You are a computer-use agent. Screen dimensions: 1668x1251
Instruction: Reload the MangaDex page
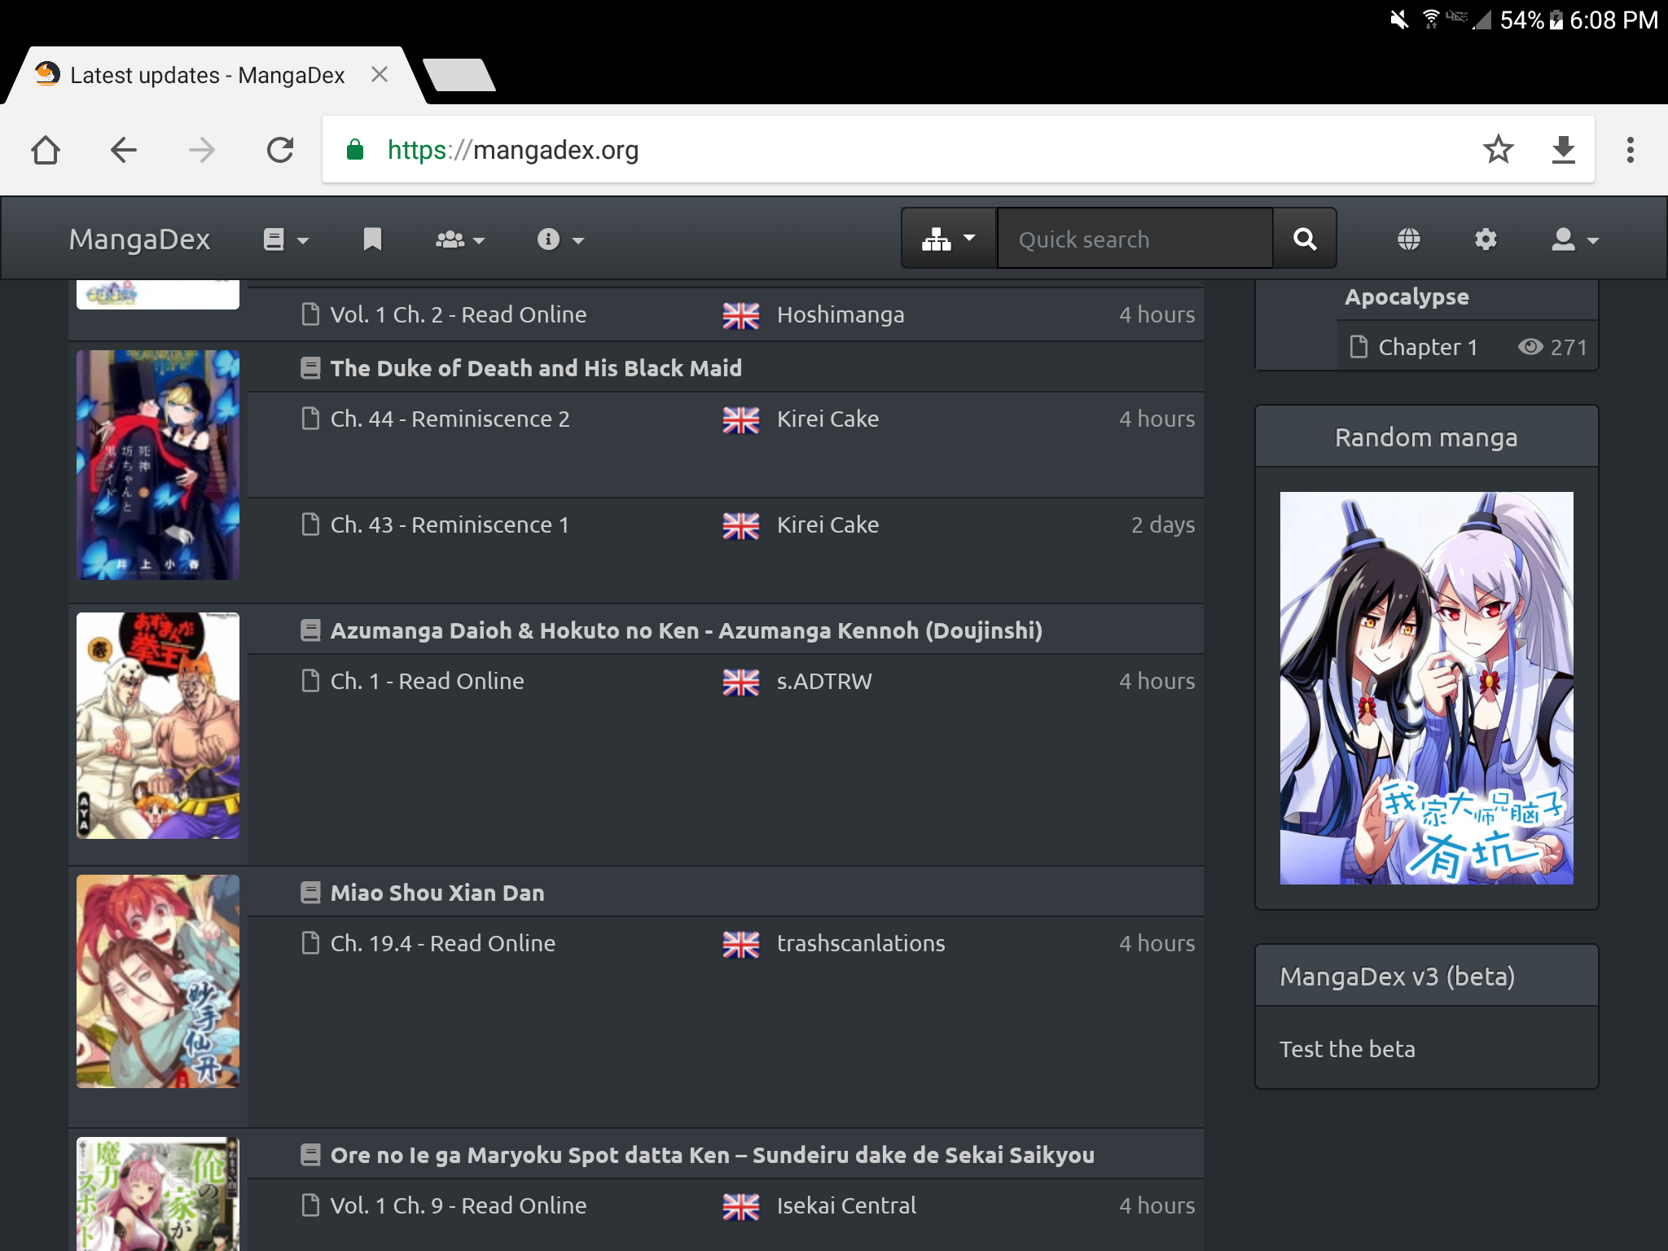(x=280, y=150)
